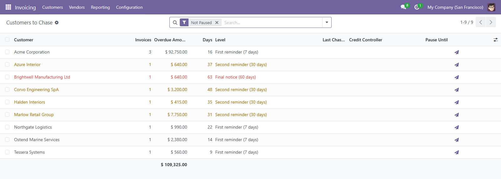Image resolution: width=501 pixels, height=179 pixels.
Task: Click the 1-9 / 9 pager counter
Action: 467,22
